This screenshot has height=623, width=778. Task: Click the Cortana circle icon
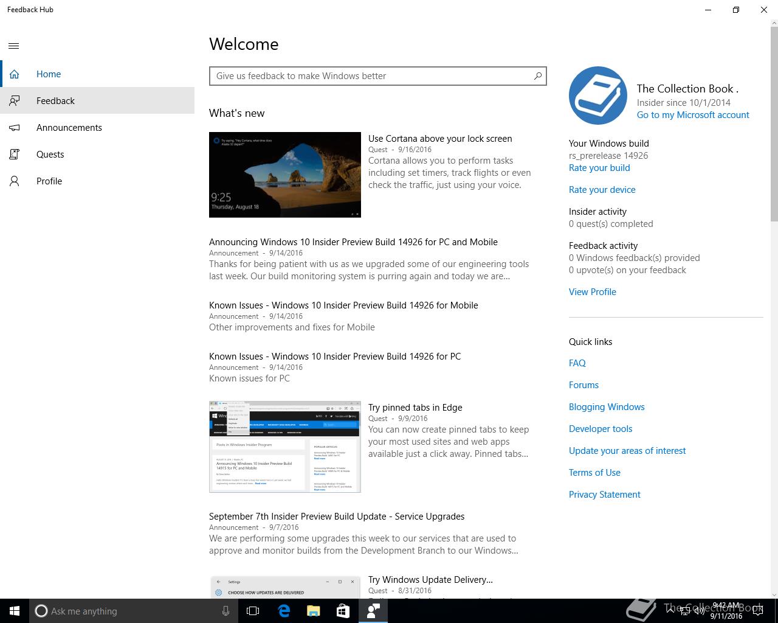pyautogui.click(x=41, y=611)
